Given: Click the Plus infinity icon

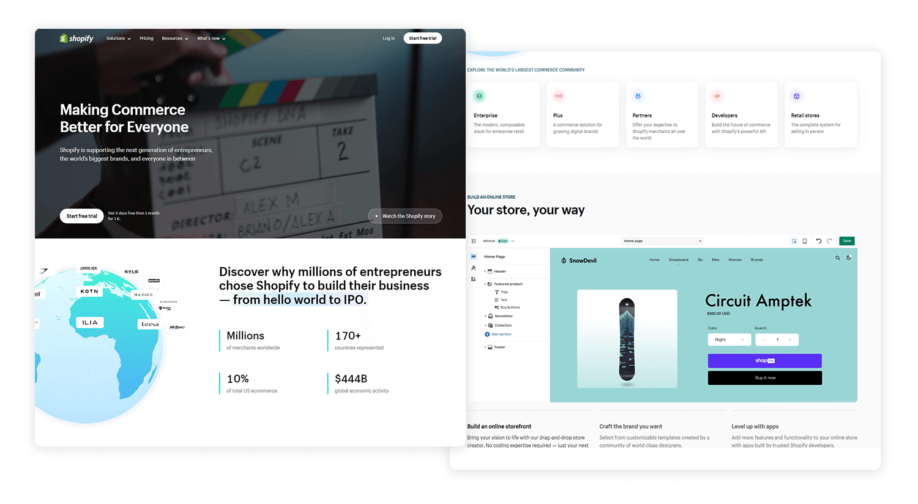Looking at the screenshot, I should [x=559, y=96].
